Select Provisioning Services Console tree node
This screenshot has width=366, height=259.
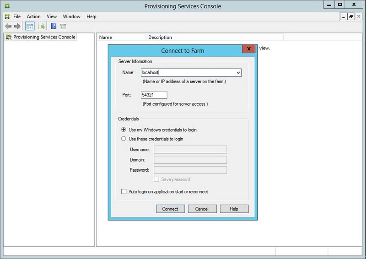pyautogui.click(x=41, y=37)
